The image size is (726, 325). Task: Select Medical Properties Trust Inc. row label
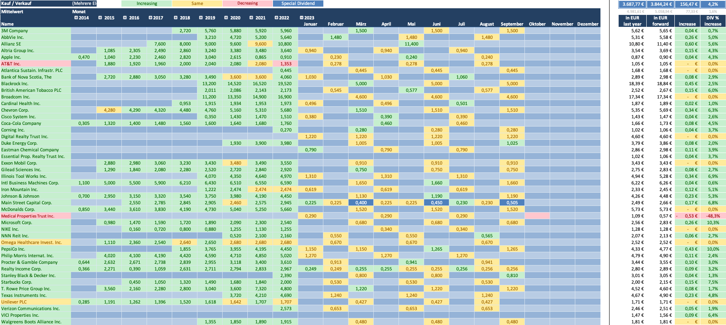pyautogui.click(x=28, y=216)
